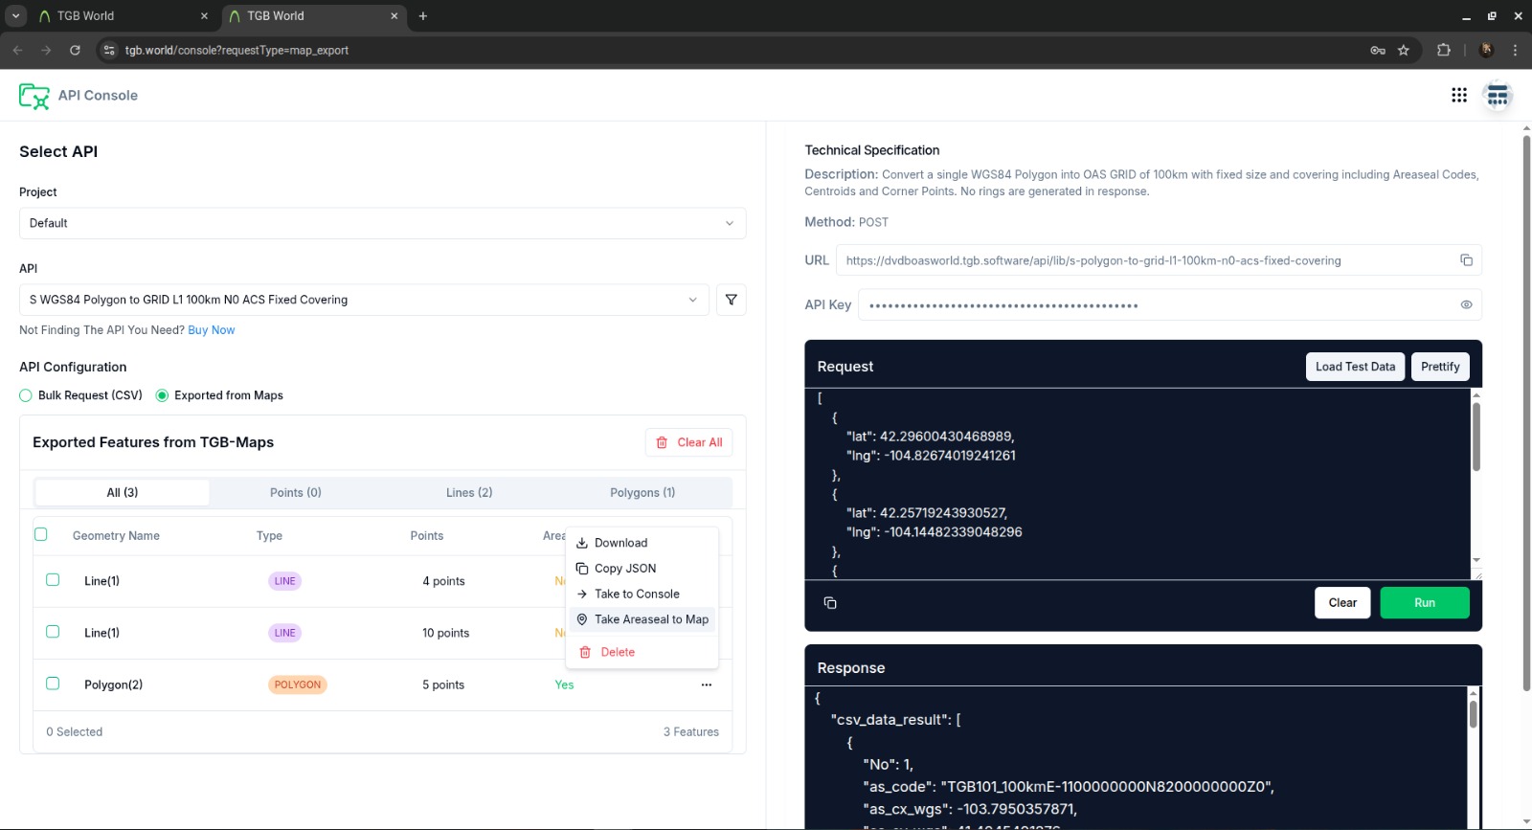Switch to the Polygons (1) tab
This screenshot has width=1532, height=830.
pyautogui.click(x=642, y=492)
